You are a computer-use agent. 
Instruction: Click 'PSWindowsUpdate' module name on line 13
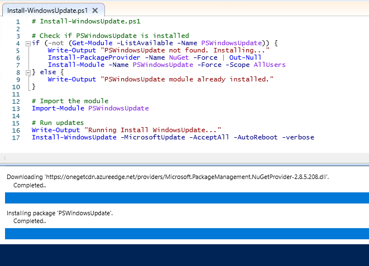[118, 108]
